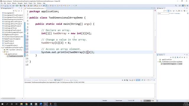Screen dimensions: 189x106
Task: Click the Save toolbar icon
Action: (5, 6)
